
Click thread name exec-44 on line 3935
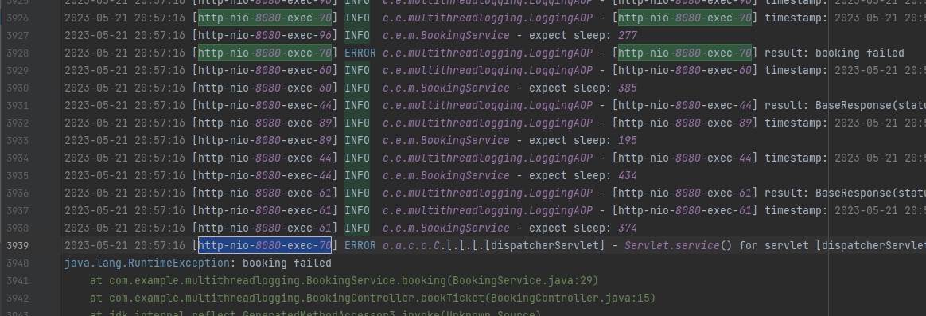[265, 175]
